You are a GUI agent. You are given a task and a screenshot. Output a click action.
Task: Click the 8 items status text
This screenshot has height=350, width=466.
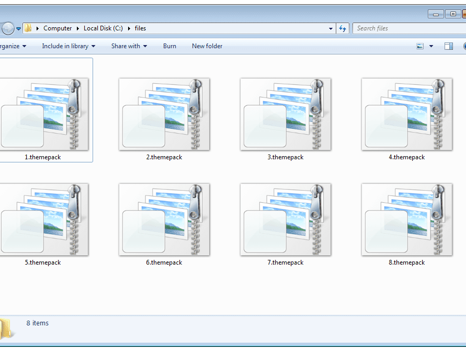38,323
